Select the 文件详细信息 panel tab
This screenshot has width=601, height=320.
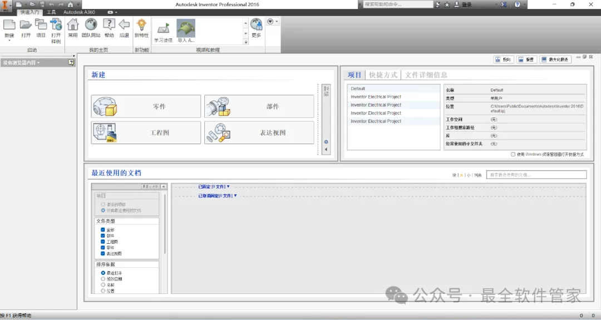[426, 75]
